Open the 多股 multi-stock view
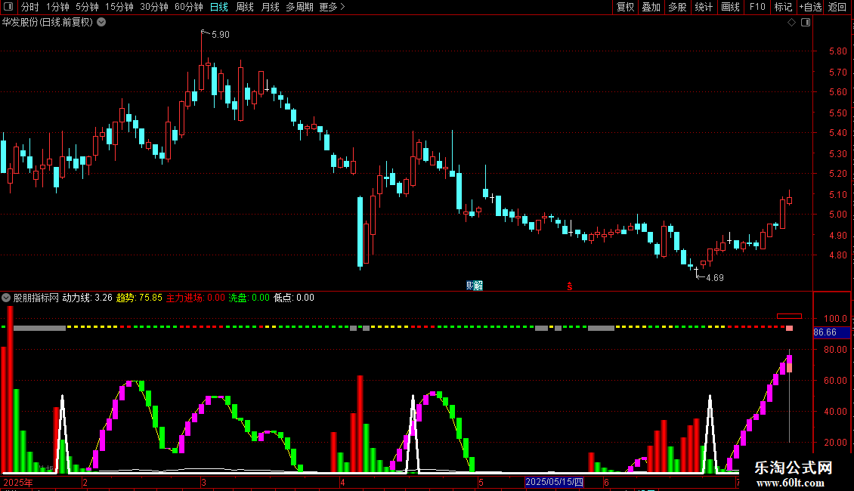 click(677, 7)
